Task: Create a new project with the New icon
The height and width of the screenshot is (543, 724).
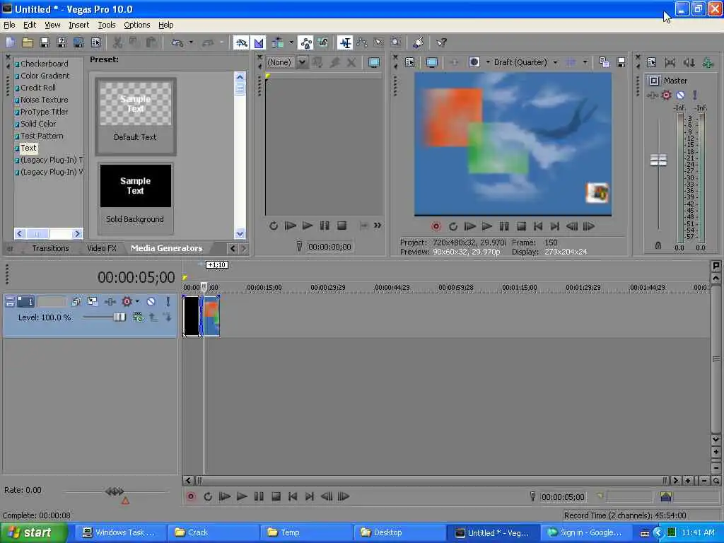Action: pos(10,42)
